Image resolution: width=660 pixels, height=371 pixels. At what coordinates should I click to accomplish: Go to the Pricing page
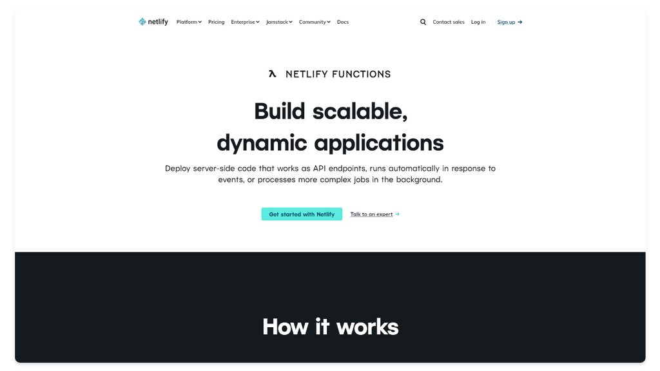217,22
